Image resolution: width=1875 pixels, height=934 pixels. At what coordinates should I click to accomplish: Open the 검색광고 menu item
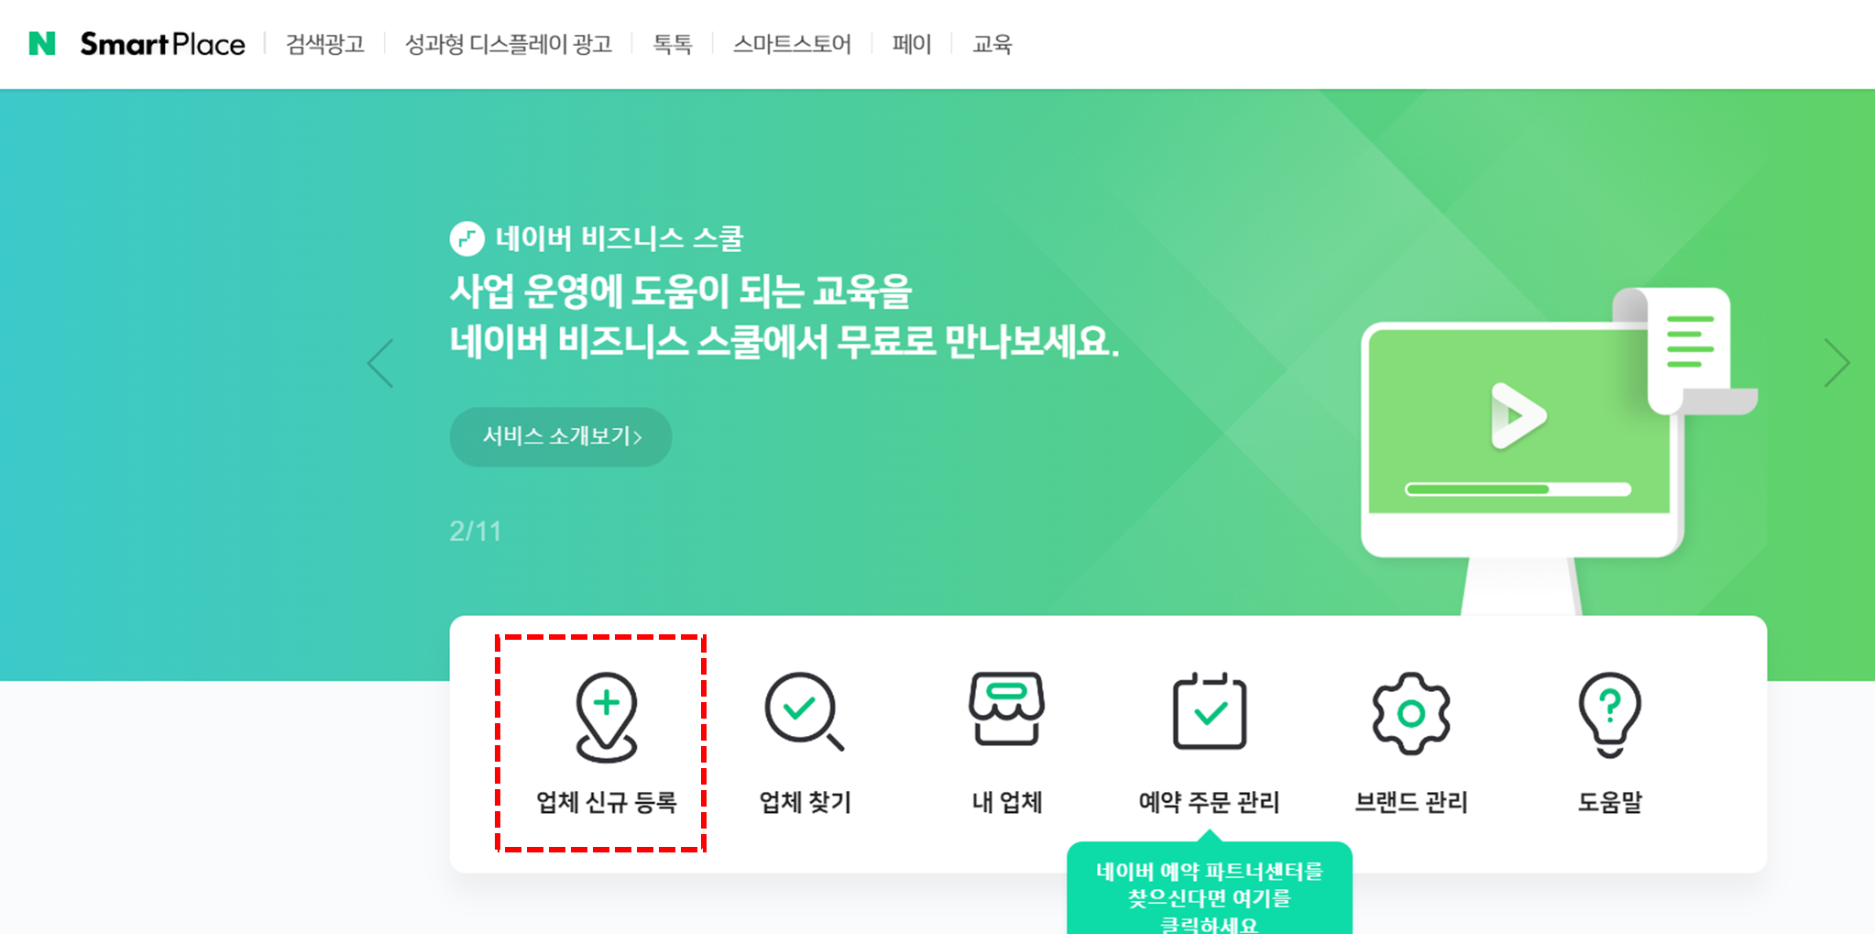coord(325,44)
